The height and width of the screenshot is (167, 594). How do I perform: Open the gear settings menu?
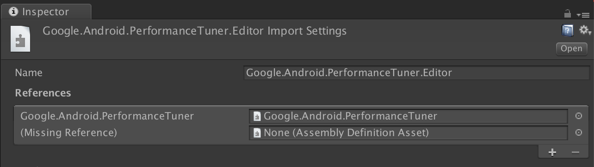585,30
